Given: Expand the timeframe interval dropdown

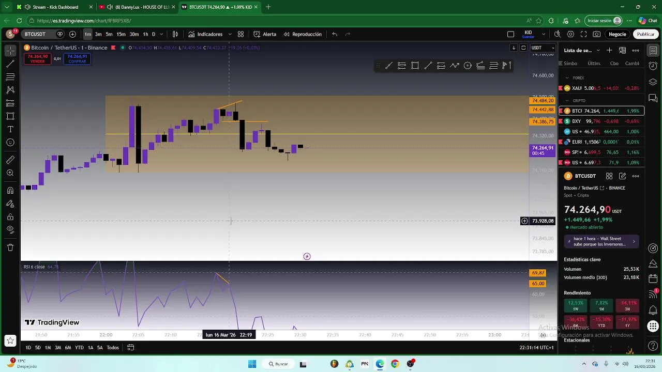Looking at the screenshot, I should (161, 34).
